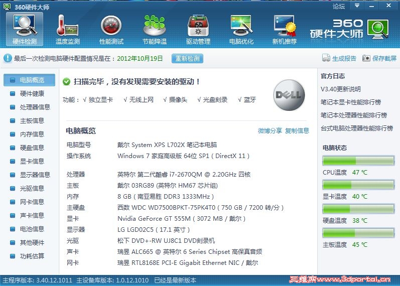The height and width of the screenshot is (286, 400).
Task: Click the blue info exclamation icon
Action: click(8, 58)
